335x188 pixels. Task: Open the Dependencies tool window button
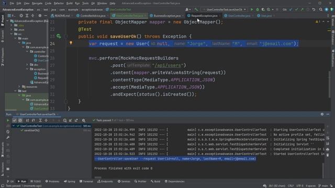pyautogui.click(x=174, y=181)
